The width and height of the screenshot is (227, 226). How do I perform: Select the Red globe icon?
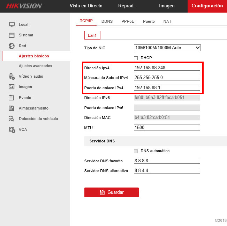12,46
